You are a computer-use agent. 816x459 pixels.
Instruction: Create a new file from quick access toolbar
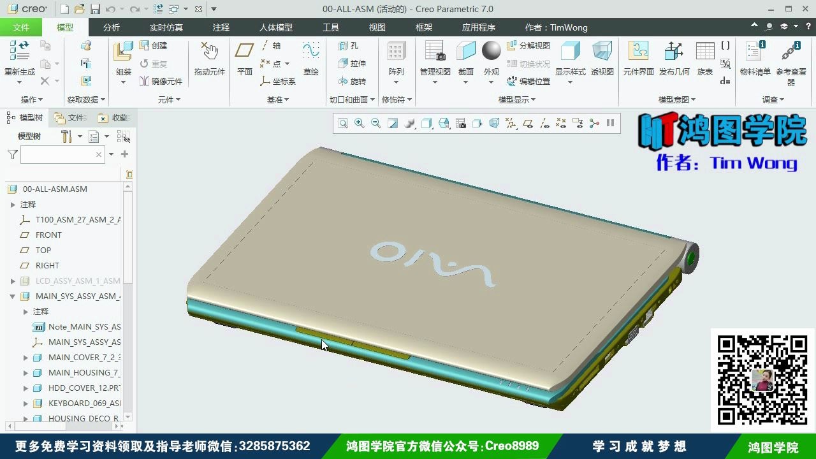click(x=64, y=9)
